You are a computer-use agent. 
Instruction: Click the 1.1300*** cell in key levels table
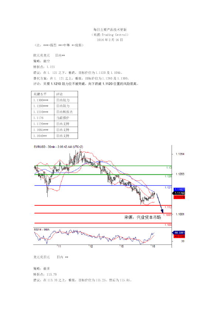[x=43, y=100]
